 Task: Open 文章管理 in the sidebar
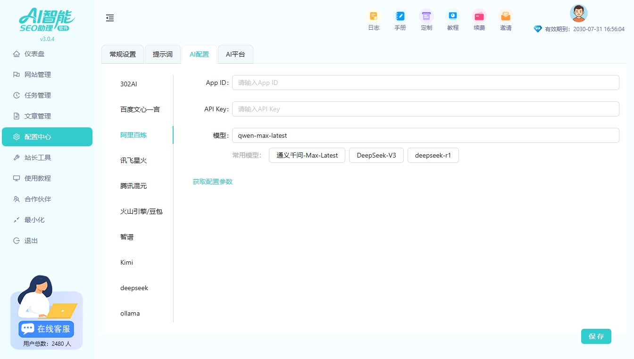pos(38,116)
